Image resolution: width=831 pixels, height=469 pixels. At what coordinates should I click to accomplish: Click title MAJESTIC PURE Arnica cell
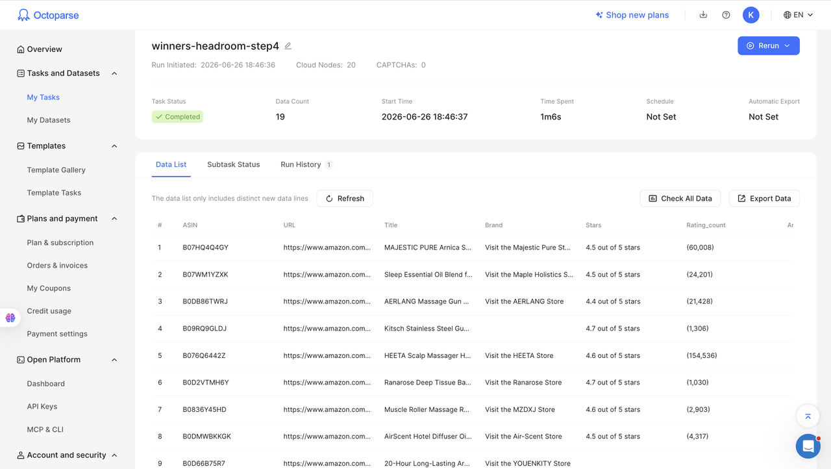[427, 247]
